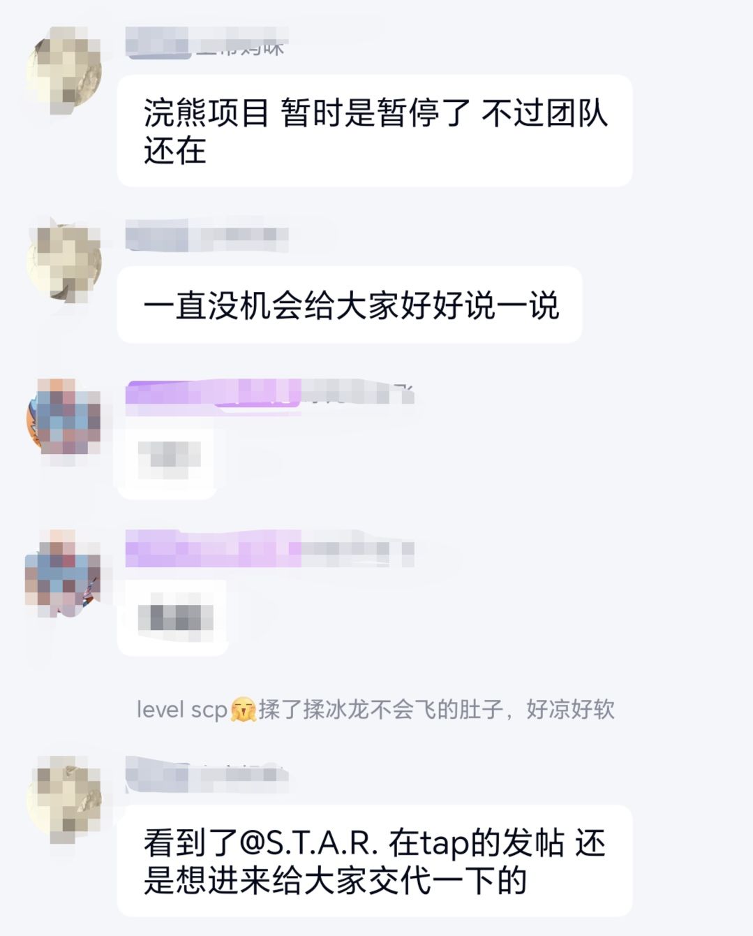This screenshot has width=753, height=936.
Task: Tap blurred username above 一直没机会 message
Action: pos(207,238)
